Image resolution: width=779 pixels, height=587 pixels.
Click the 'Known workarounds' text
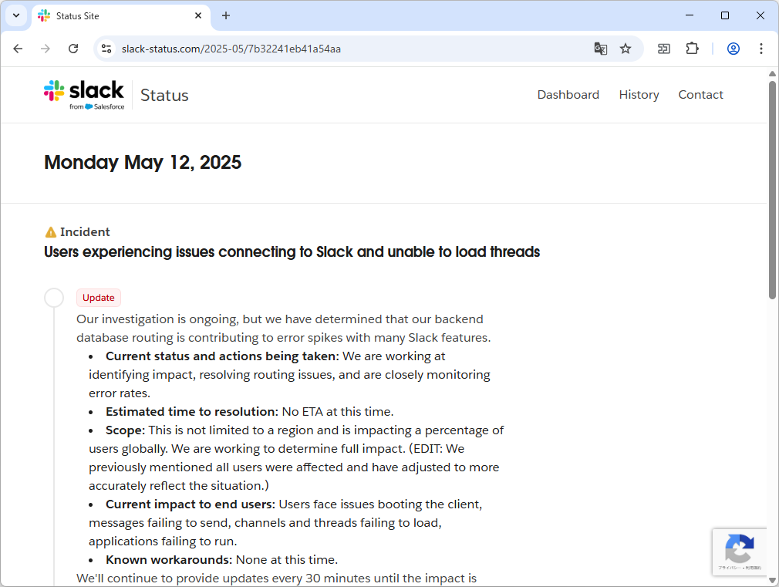[168, 560]
